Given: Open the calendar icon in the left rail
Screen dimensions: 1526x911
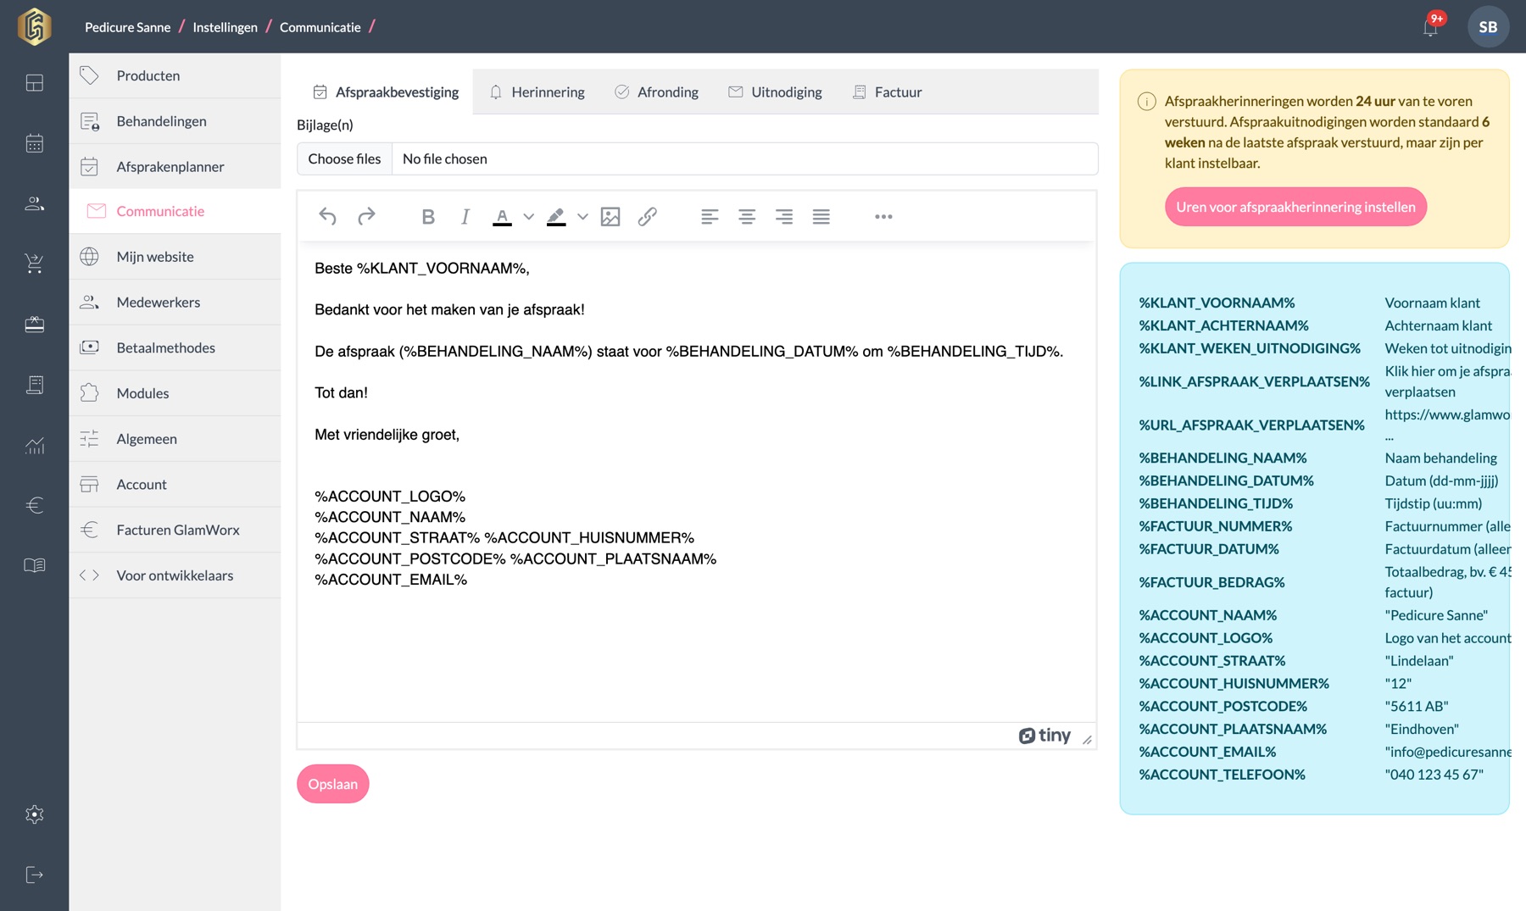Looking at the screenshot, I should [x=35, y=143].
